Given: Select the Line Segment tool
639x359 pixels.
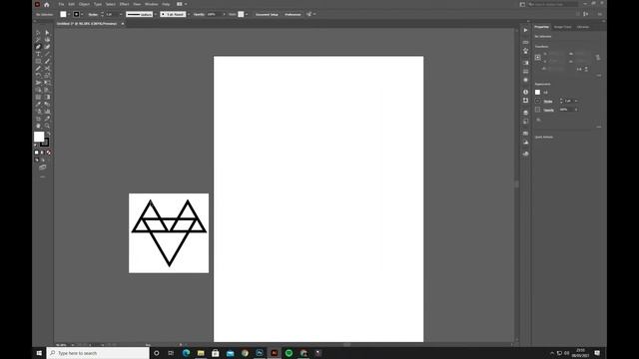Looking at the screenshot, I should tap(47, 54).
